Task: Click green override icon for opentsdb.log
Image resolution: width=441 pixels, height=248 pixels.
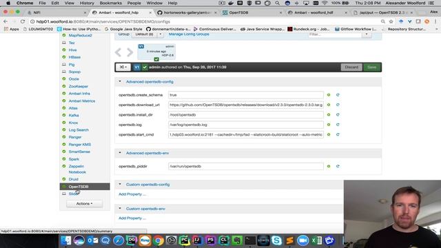Action: 329,125
